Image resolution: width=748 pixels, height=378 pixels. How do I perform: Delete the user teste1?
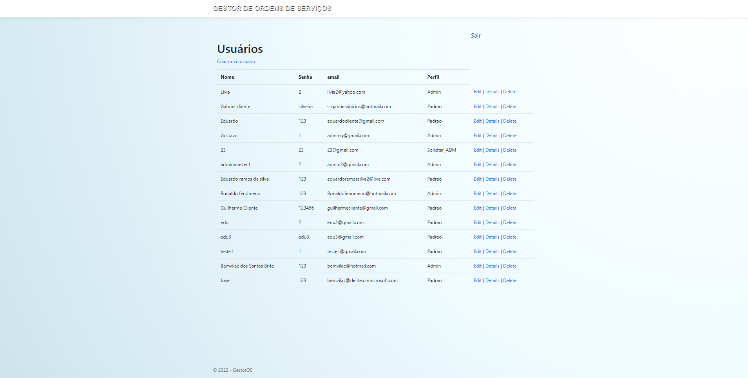[x=510, y=251]
